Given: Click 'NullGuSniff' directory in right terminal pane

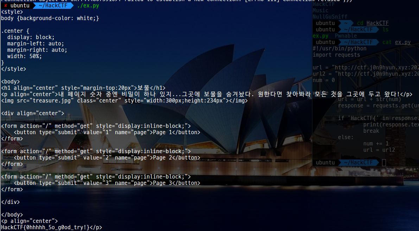Looking at the screenshot, I should 330,17.
